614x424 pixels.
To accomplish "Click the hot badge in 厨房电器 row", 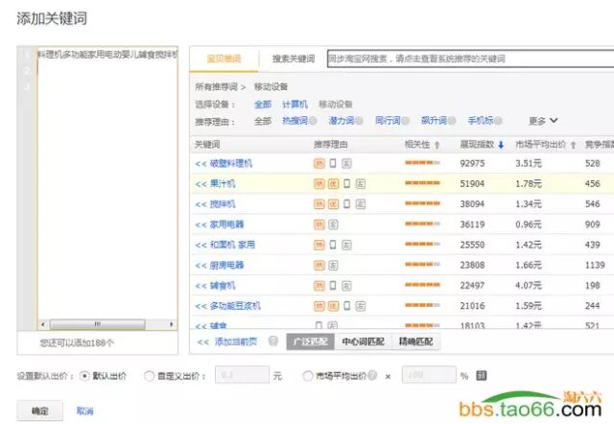I will coord(319,265).
